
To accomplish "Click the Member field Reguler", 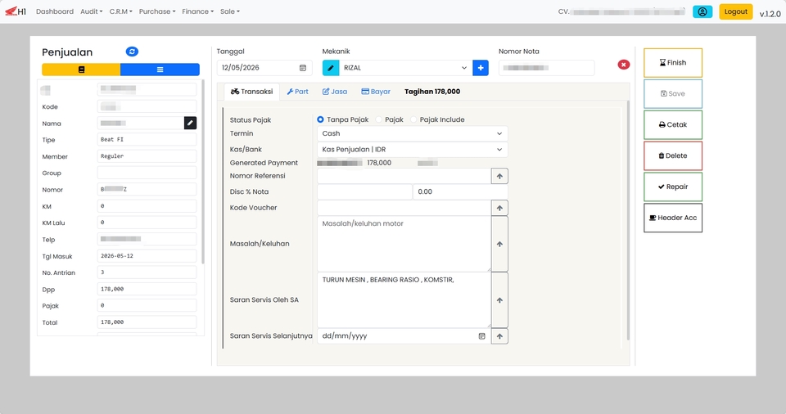I will (x=147, y=156).
